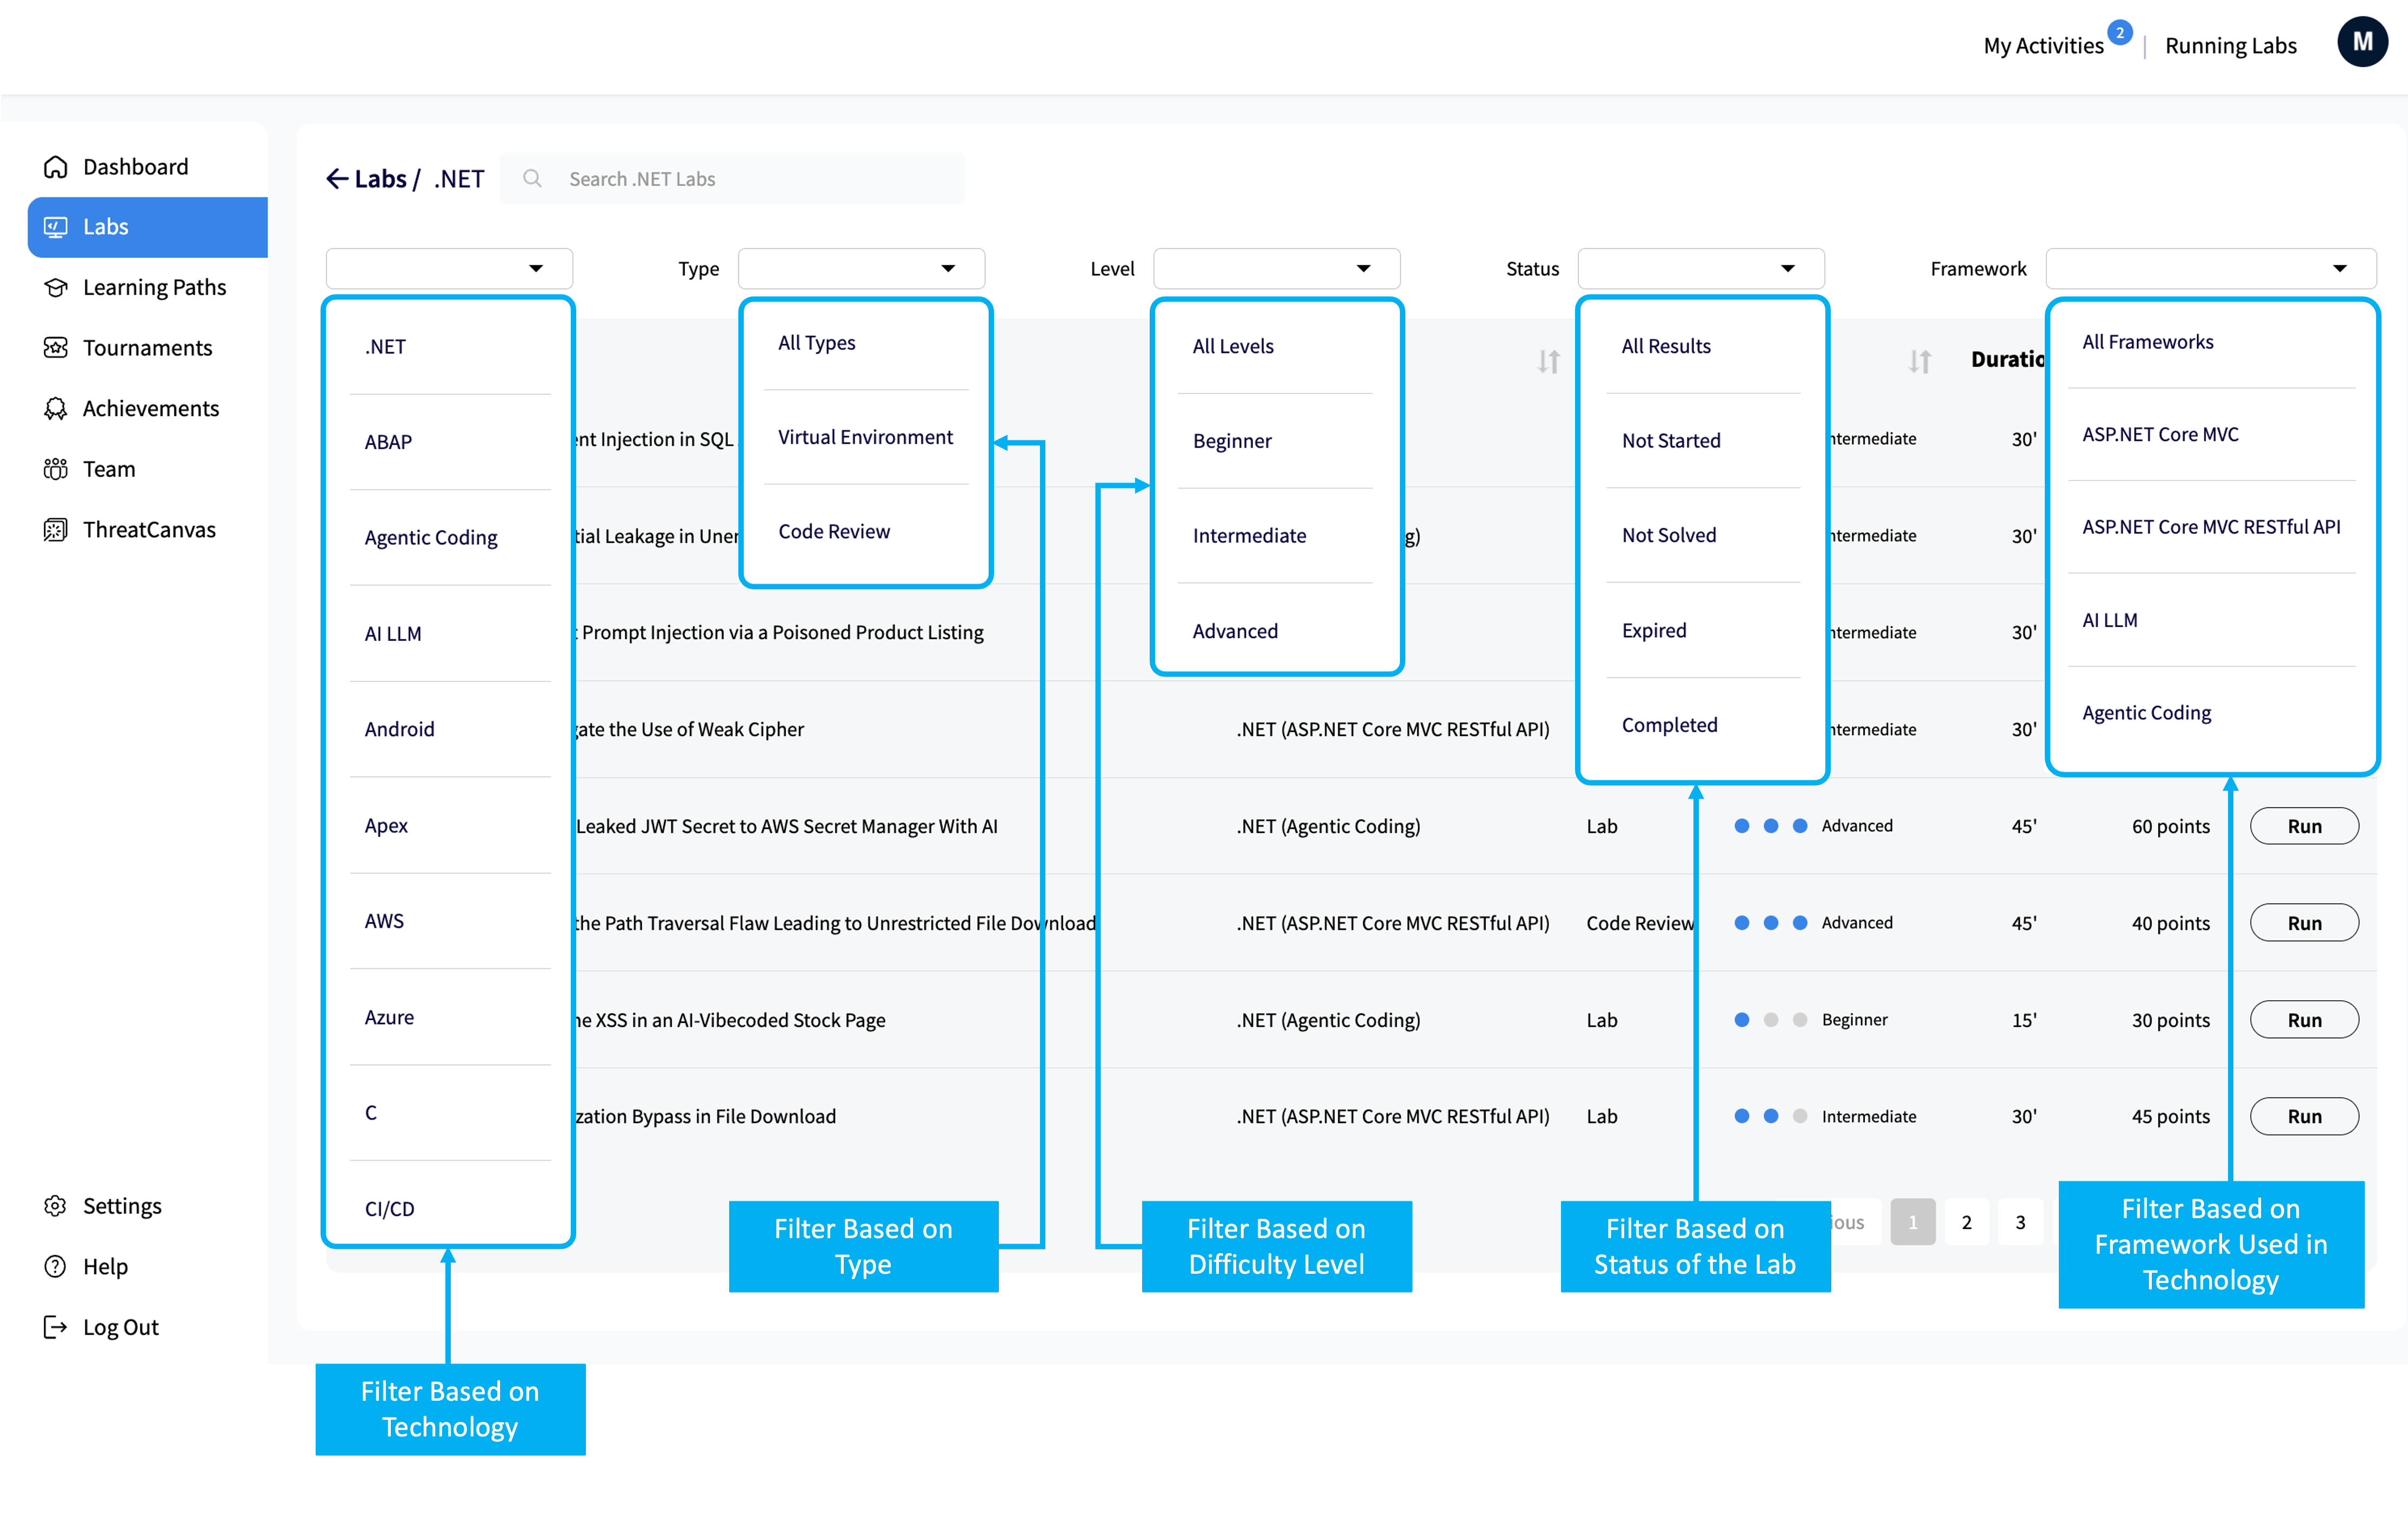2408x1518 pixels.
Task: Click page 1 pagination button
Action: (x=1912, y=1222)
